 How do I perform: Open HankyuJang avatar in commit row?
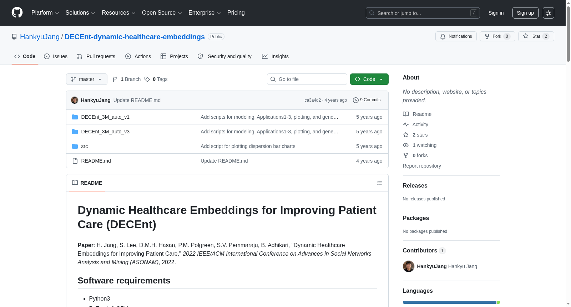point(75,100)
